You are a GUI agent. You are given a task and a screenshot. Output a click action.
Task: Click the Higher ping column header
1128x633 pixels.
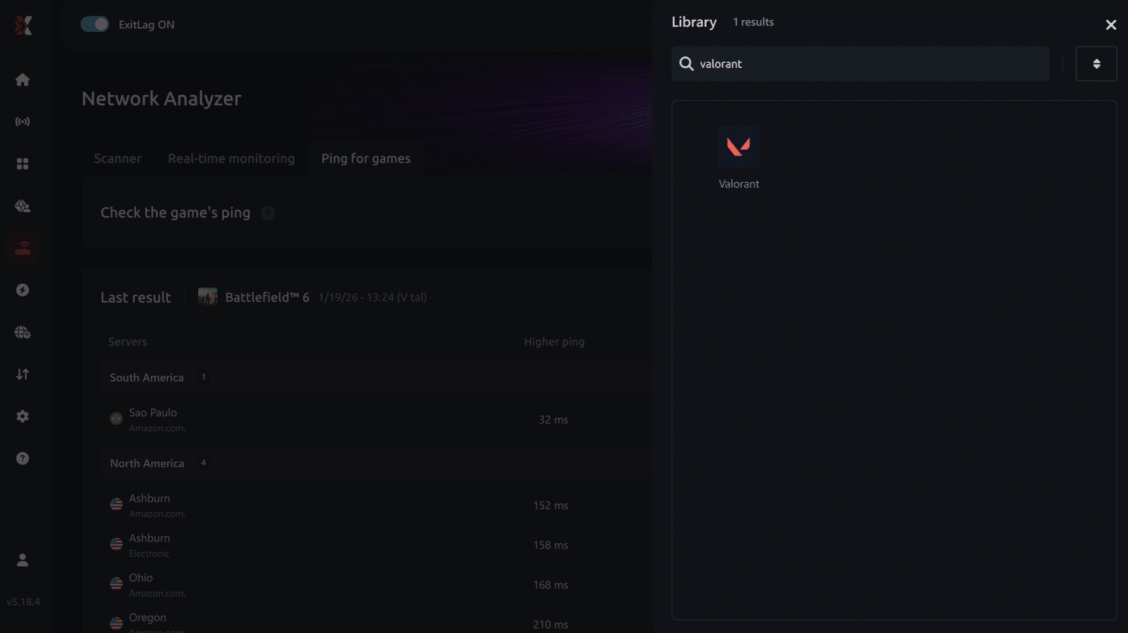click(x=554, y=342)
